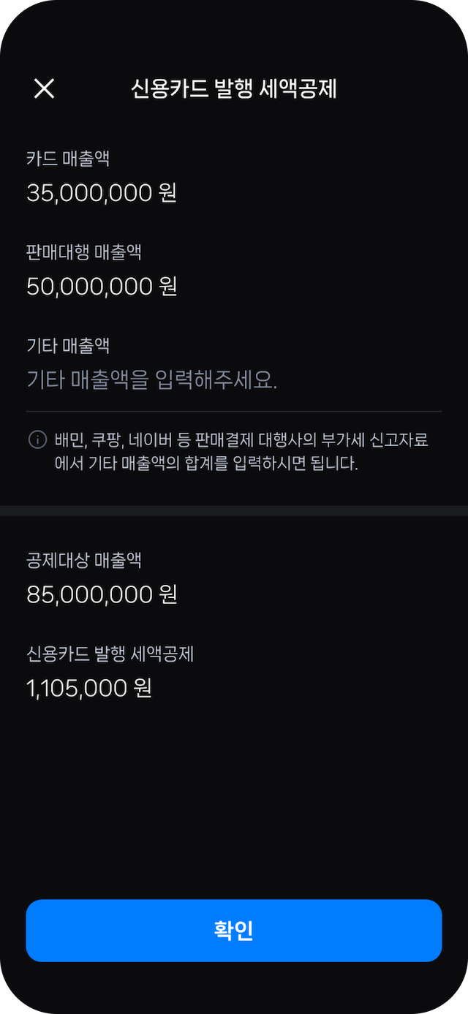Select the 판매대행 매출액 label
This screenshot has height=1014, width=468.
pyautogui.click(x=84, y=252)
